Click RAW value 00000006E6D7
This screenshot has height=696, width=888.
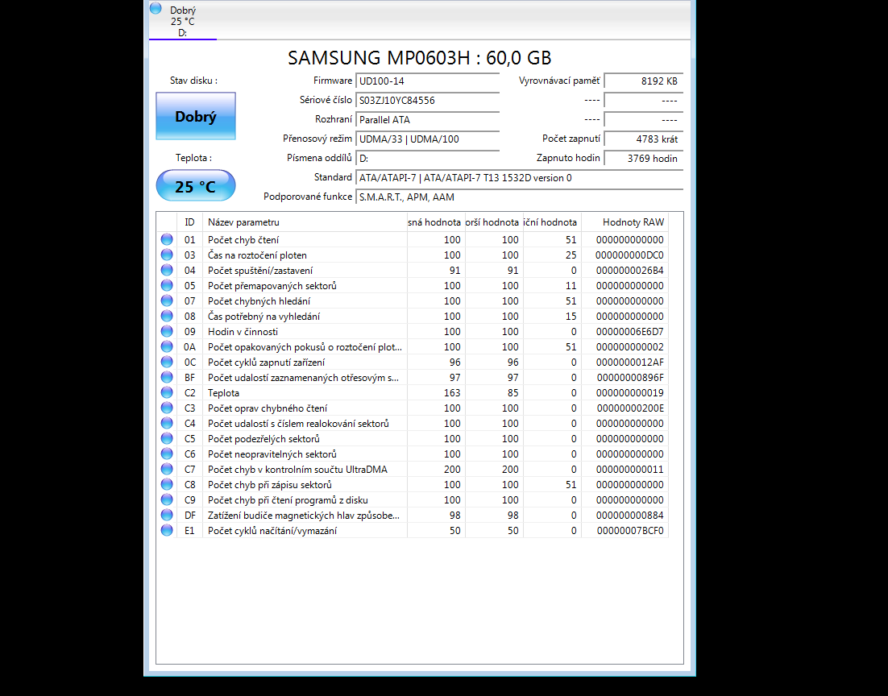[630, 331]
